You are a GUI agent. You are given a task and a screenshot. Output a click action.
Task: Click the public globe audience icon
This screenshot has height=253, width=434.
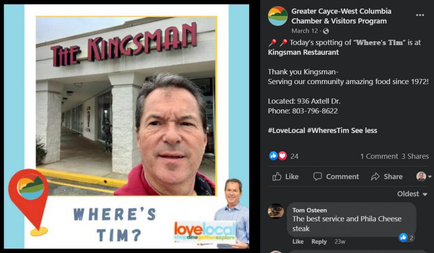coord(326,31)
